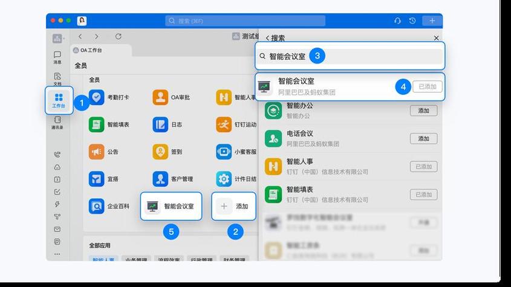Open the history clock icon in title bar

(x=412, y=21)
